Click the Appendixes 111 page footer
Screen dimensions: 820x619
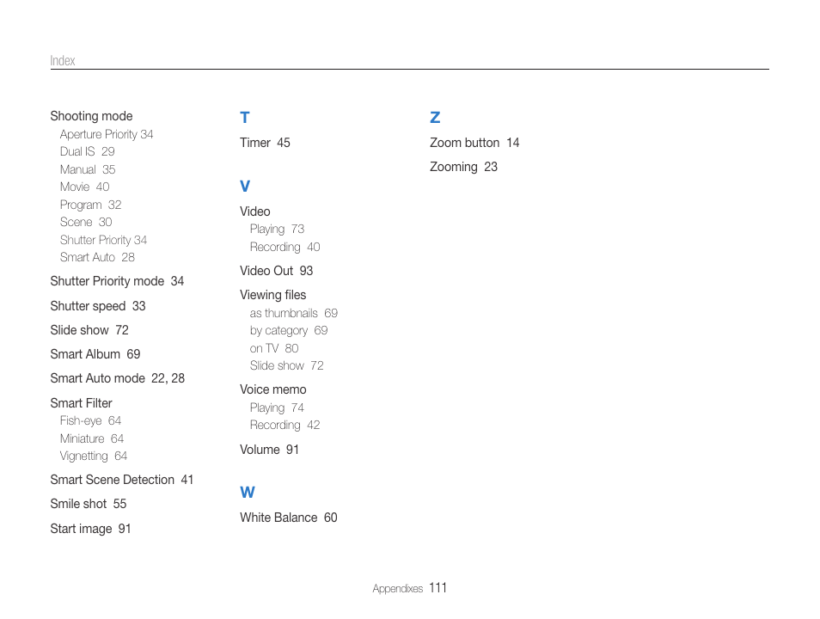[409, 589]
